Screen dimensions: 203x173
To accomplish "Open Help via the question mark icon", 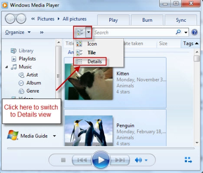I will click(x=194, y=32).
